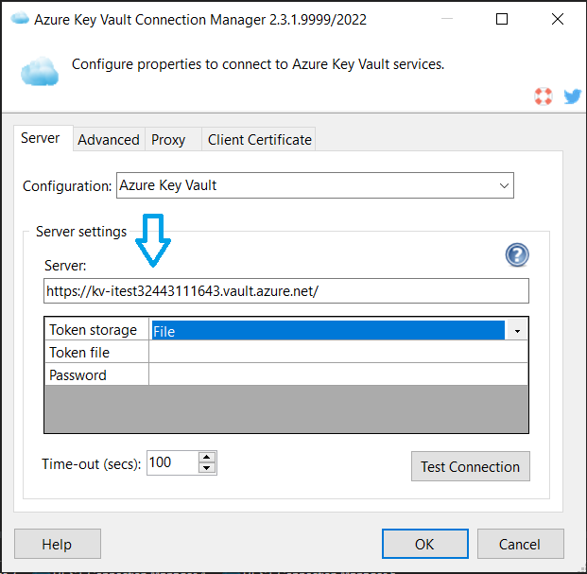Screen dimensions: 587x574
Task: Open the Token storage dropdown arrow
Action: (x=518, y=330)
